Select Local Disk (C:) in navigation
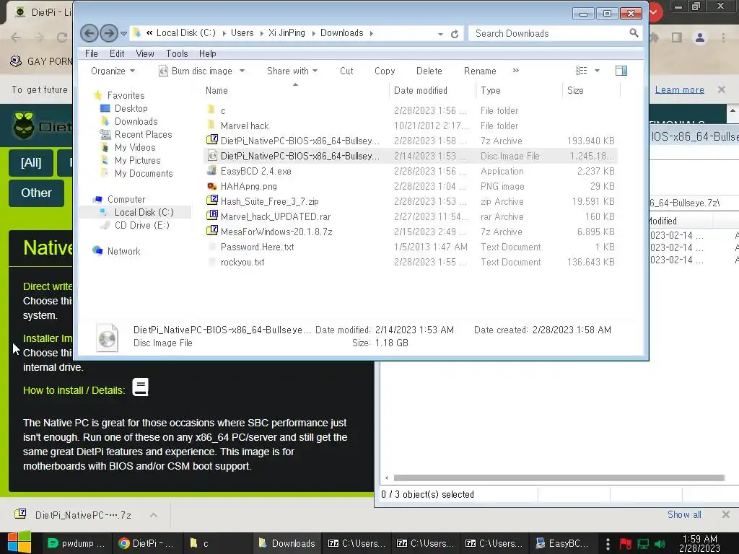The height and width of the screenshot is (554, 739). click(144, 212)
